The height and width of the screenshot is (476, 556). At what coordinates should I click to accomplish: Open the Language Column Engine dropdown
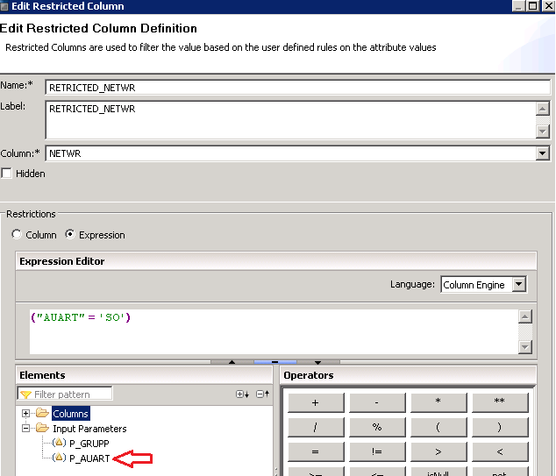[519, 284]
